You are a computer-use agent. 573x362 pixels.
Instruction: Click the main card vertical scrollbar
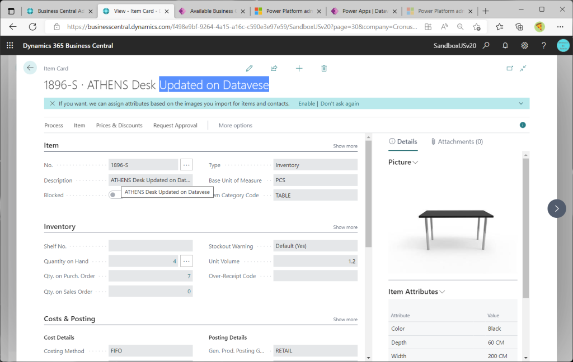(x=368, y=193)
